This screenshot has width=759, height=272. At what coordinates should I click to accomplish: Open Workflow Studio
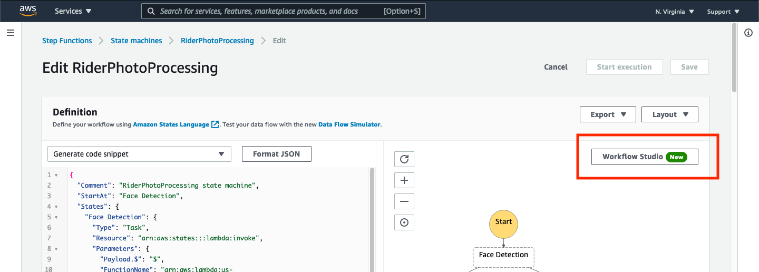645,157
